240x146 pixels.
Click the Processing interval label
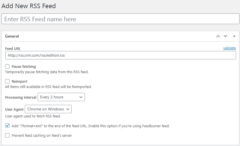pos(21,97)
